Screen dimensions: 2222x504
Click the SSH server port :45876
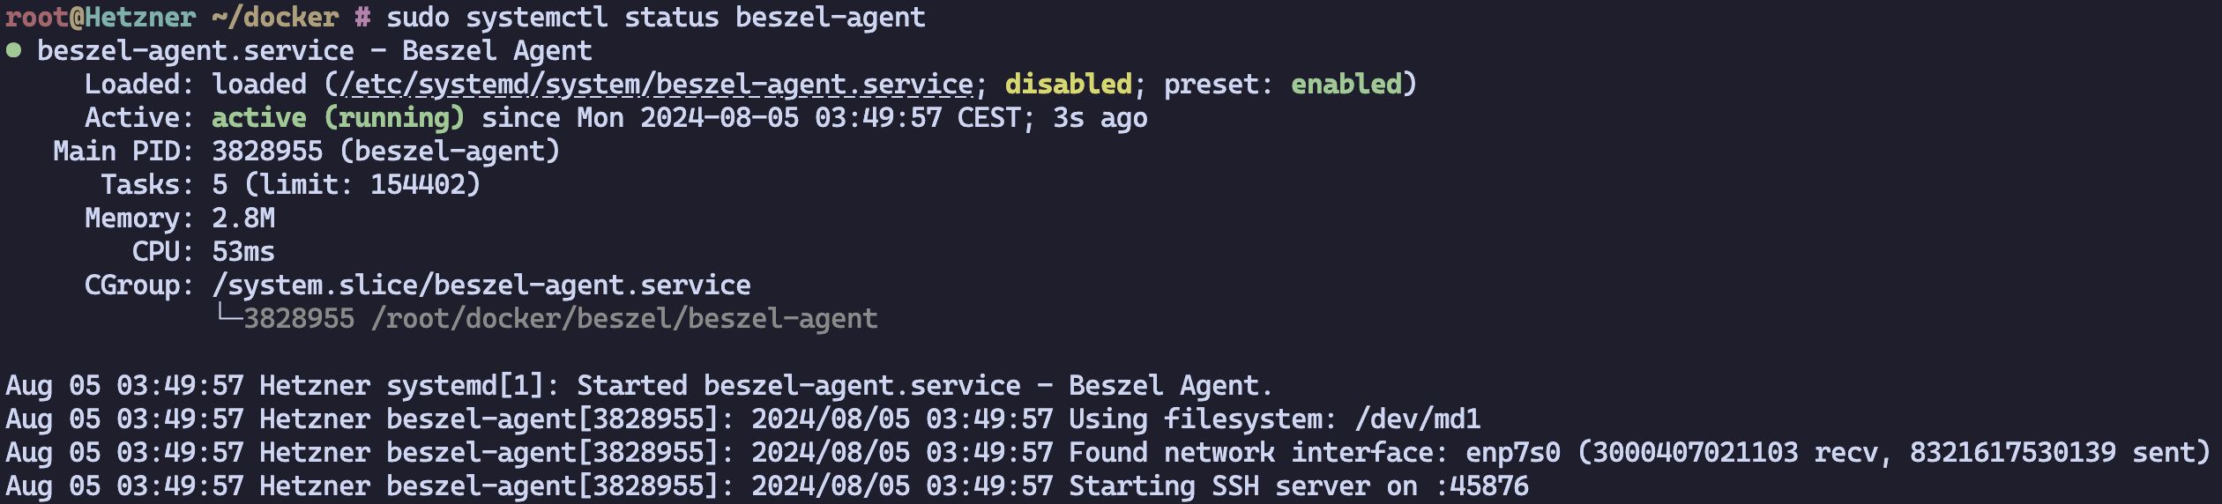[1482, 486]
